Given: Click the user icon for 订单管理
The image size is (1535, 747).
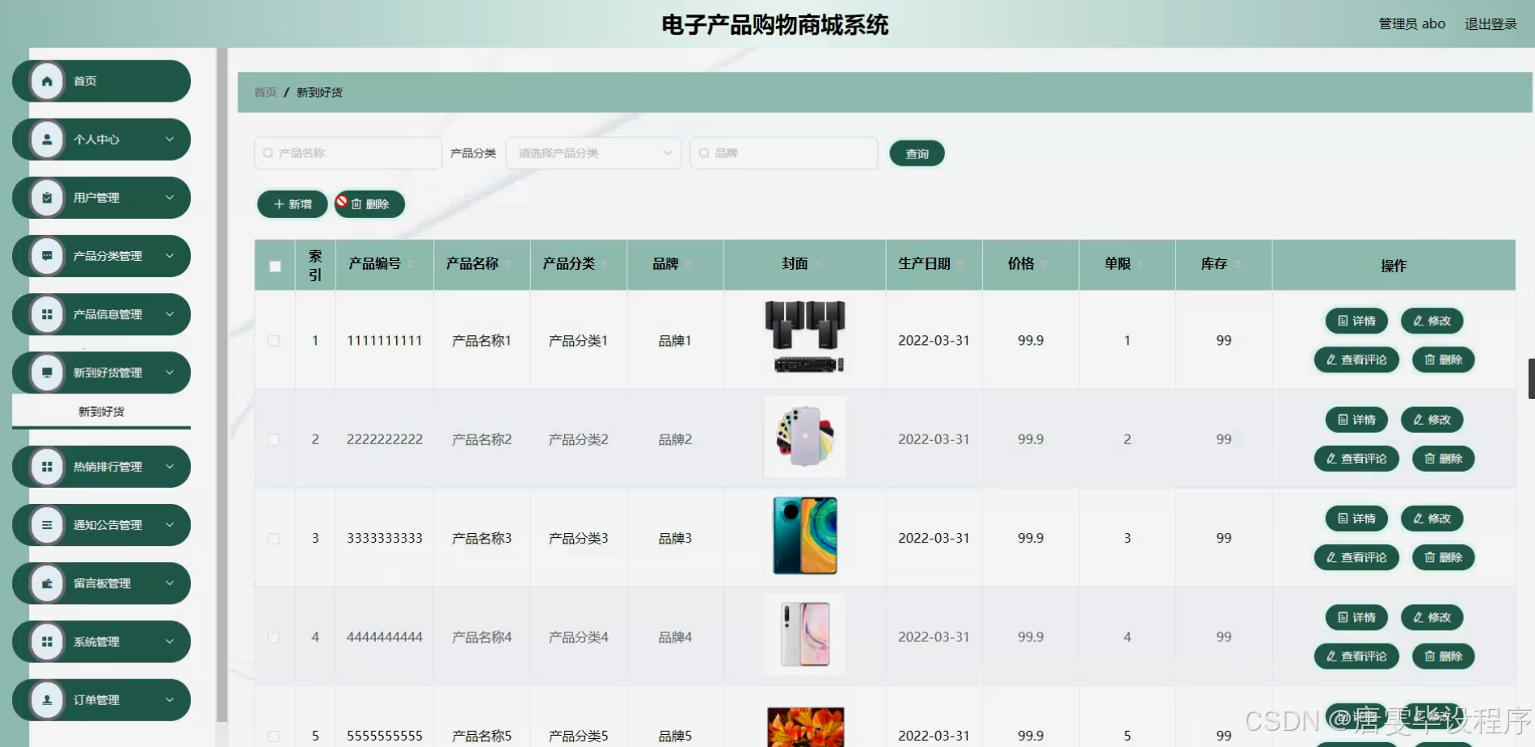Looking at the screenshot, I should 47,699.
